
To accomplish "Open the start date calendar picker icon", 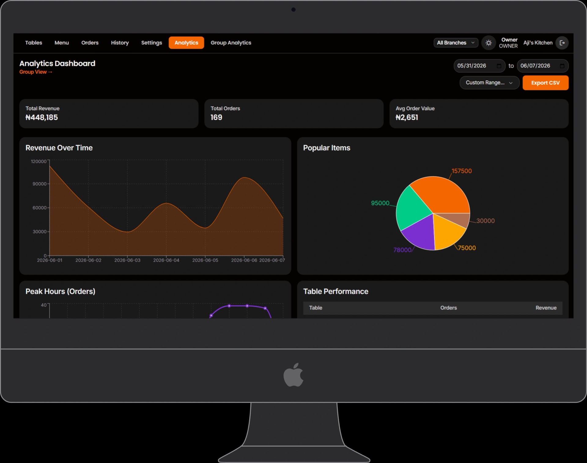I will [499, 66].
